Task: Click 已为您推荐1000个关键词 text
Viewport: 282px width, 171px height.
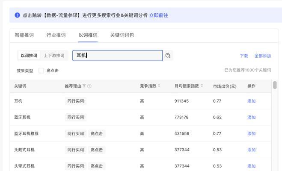Action: pyautogui.click(x=248, y=70)
